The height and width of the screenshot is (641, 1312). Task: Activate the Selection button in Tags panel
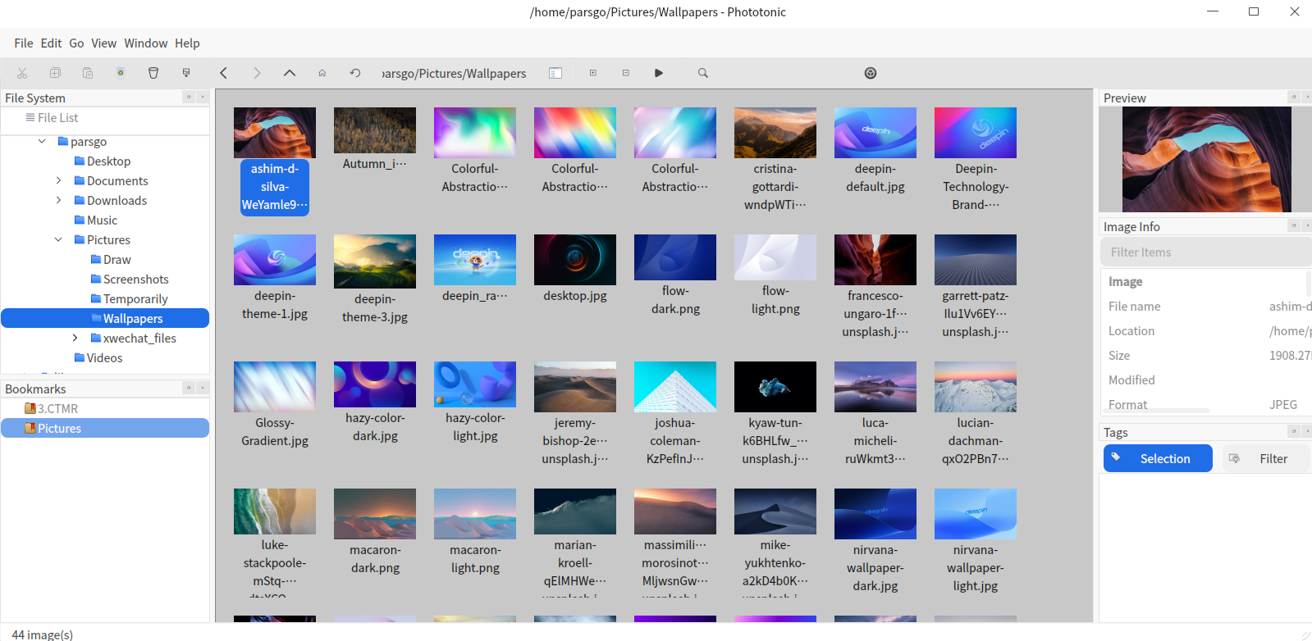point(1158,458)
